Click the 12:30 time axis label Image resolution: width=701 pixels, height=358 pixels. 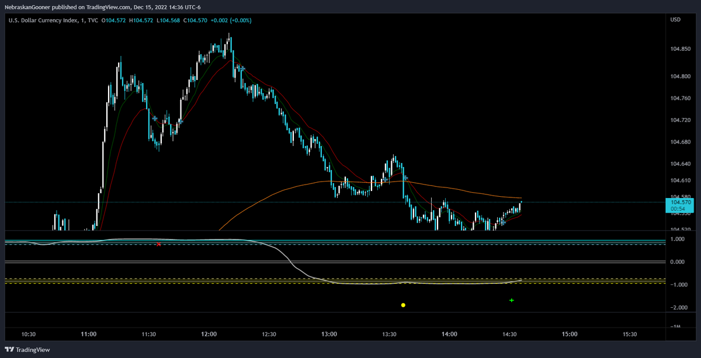pos(269,335)
